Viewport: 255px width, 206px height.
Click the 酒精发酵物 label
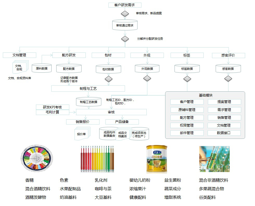36,197
